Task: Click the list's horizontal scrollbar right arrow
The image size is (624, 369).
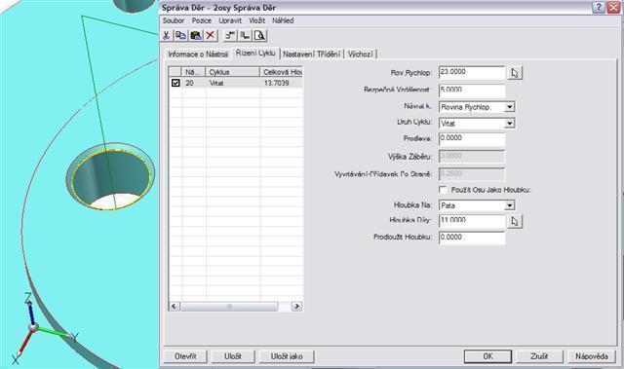Action: click(x=296, y=307)
